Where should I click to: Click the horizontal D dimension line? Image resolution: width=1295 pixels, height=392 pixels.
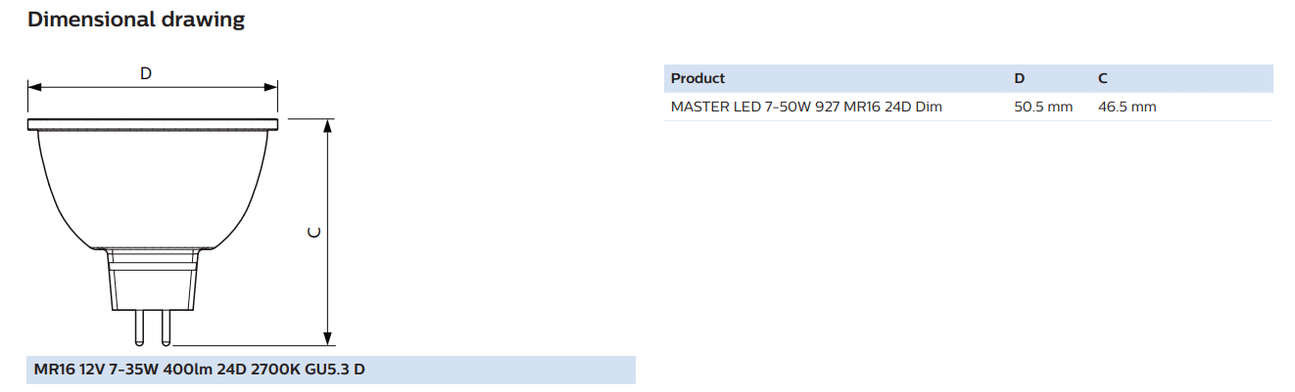point(153,88)
